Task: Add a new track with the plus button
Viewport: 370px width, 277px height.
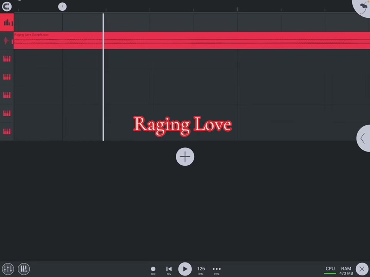Action: (x=185, y=157)
